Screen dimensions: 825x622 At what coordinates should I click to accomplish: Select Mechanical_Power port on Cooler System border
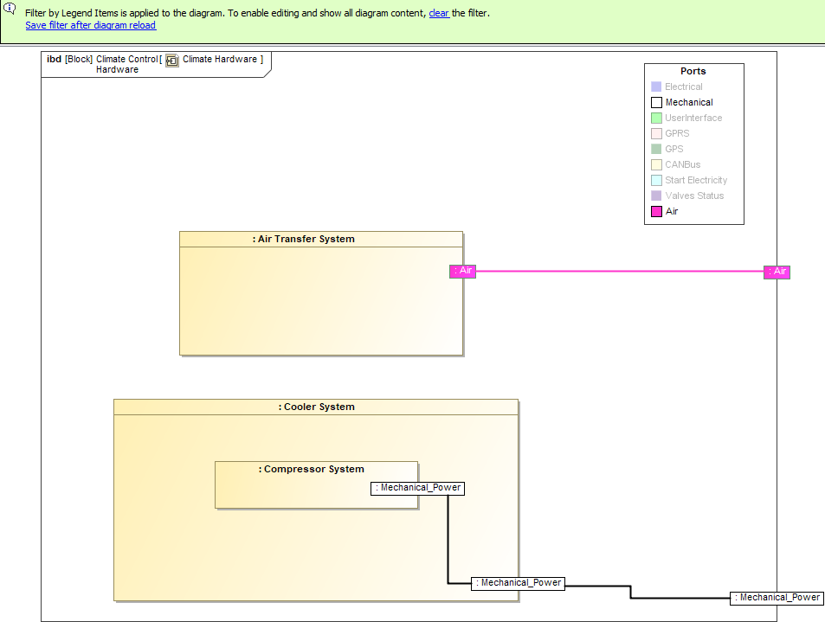pyautogui.click(x=518, y=583)
